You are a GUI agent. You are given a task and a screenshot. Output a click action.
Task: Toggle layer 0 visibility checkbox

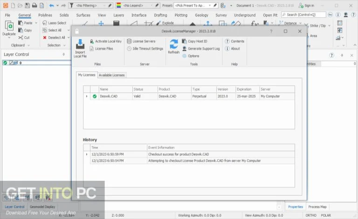tap(11, 63)
